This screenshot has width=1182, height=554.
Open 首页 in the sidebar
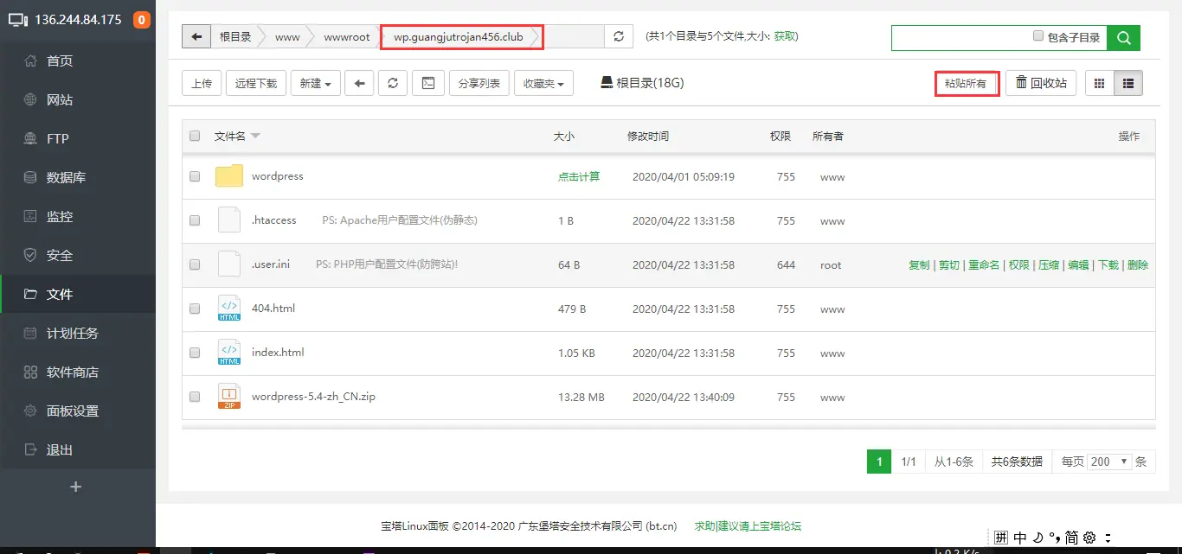[78, 60]
